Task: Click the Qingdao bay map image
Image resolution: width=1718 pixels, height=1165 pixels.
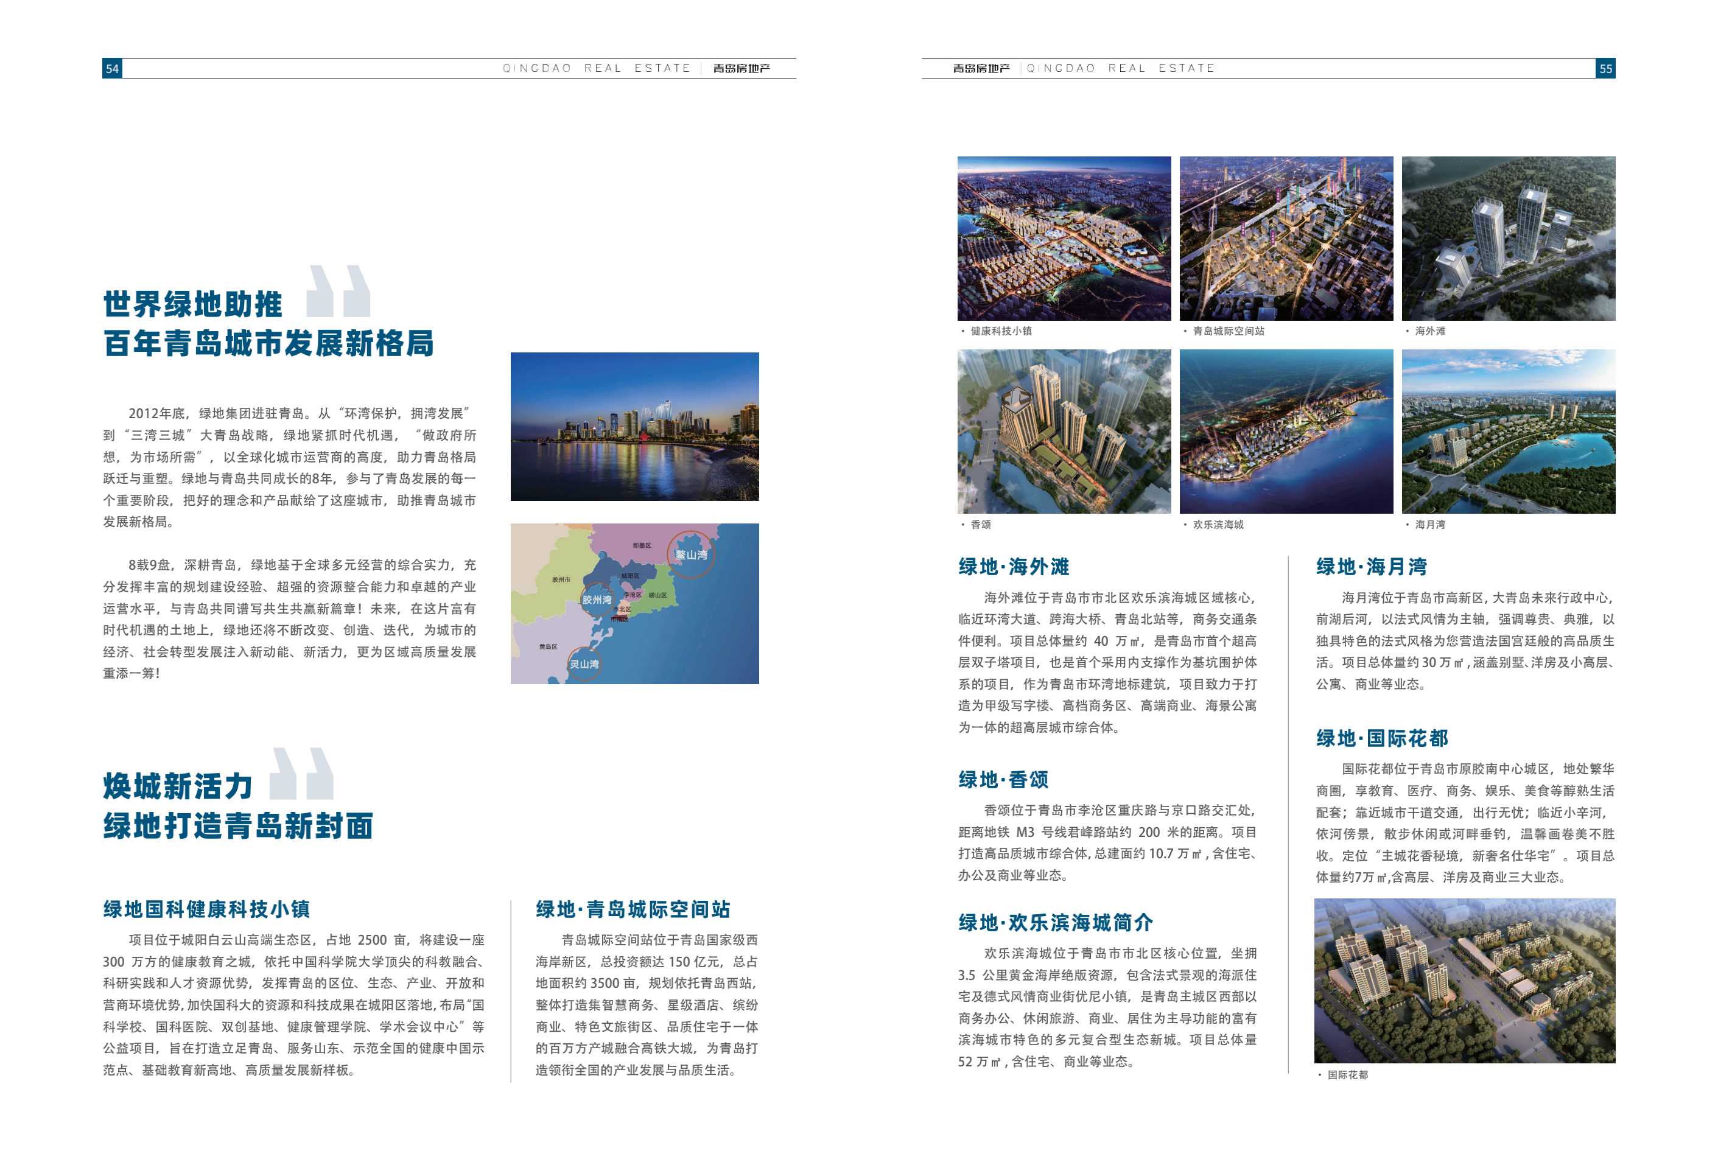Action: tap(634, 603)
